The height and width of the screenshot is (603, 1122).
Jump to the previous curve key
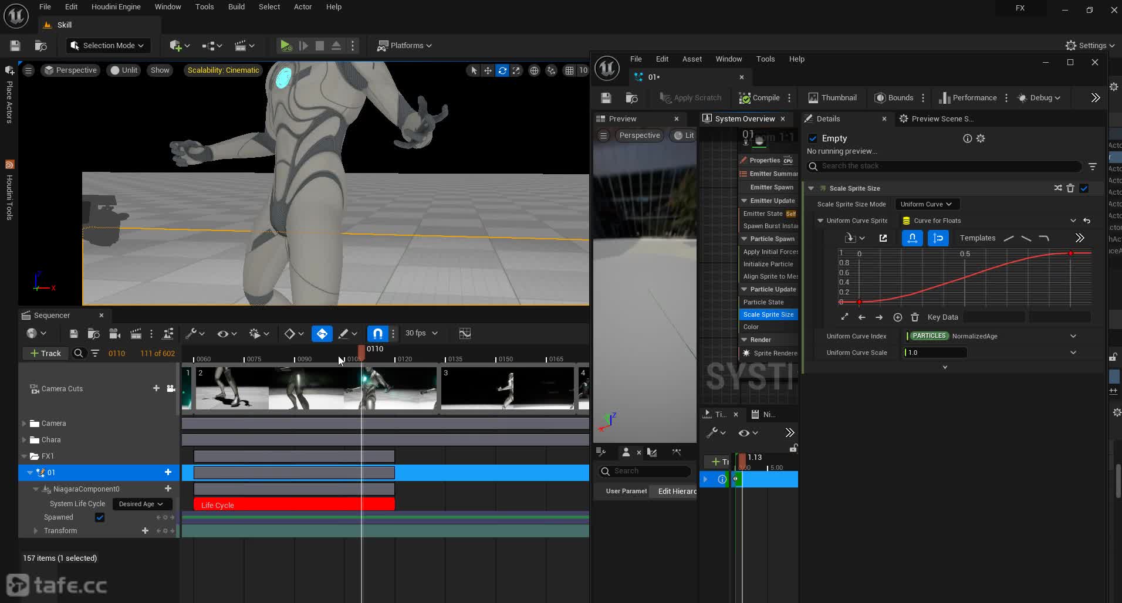[861, 317]
